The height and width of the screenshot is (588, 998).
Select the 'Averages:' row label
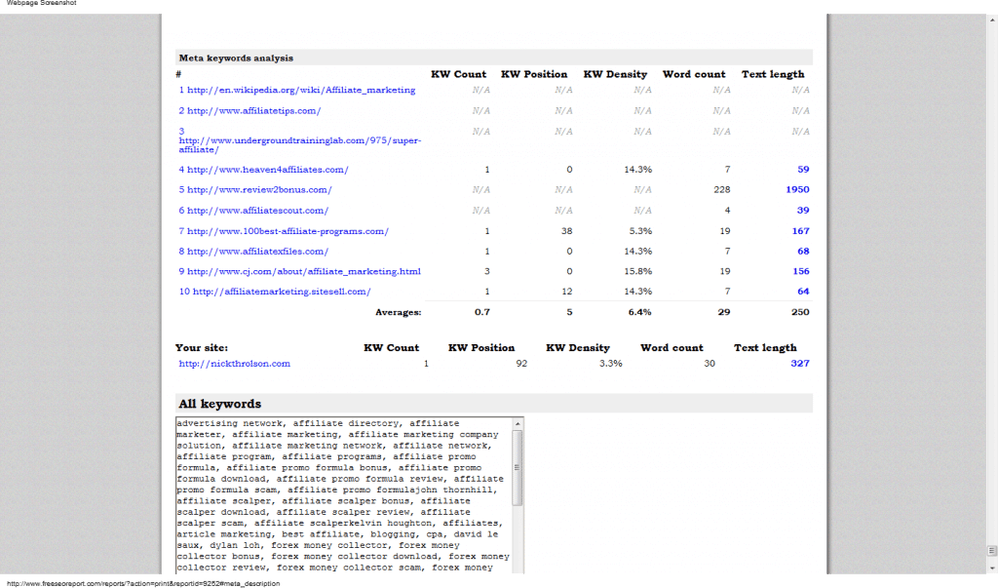coord(399,312)
